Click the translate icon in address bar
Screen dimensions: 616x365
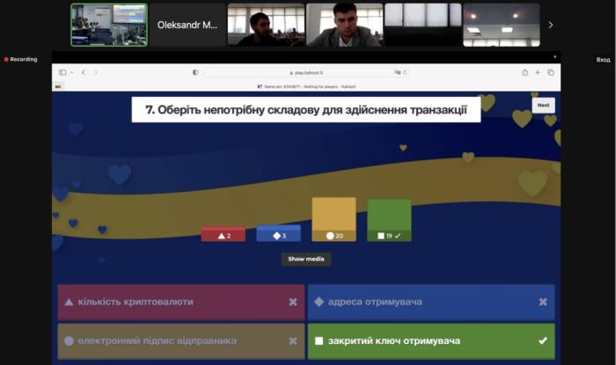point(397,72)
